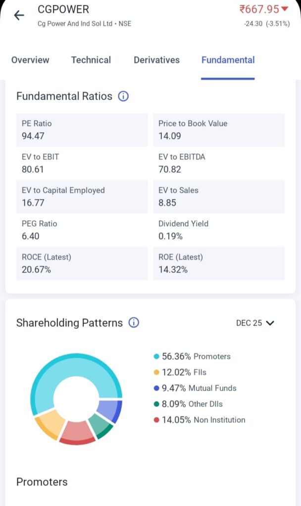Screen dimensions: 301x506
Task: Click the CGPOWER stock name
Action: point(63,9)
